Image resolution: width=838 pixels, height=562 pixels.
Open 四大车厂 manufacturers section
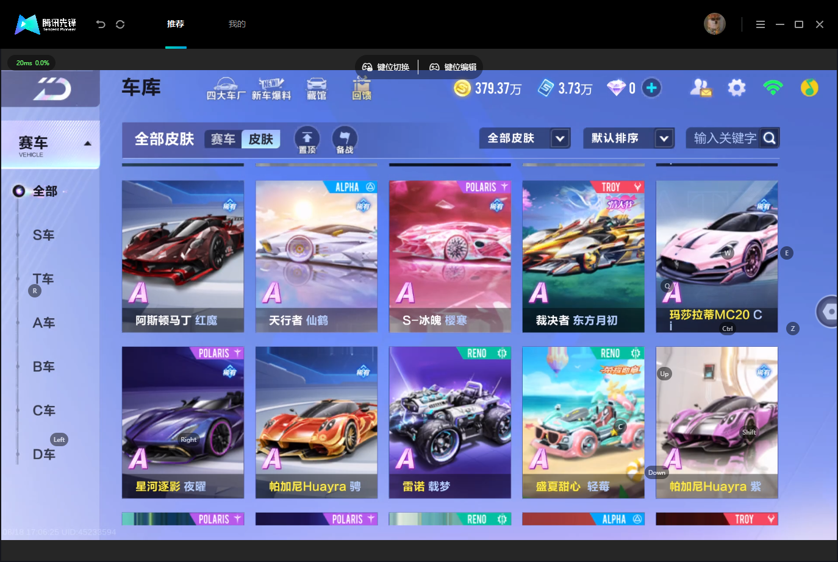tap(226, 89)
